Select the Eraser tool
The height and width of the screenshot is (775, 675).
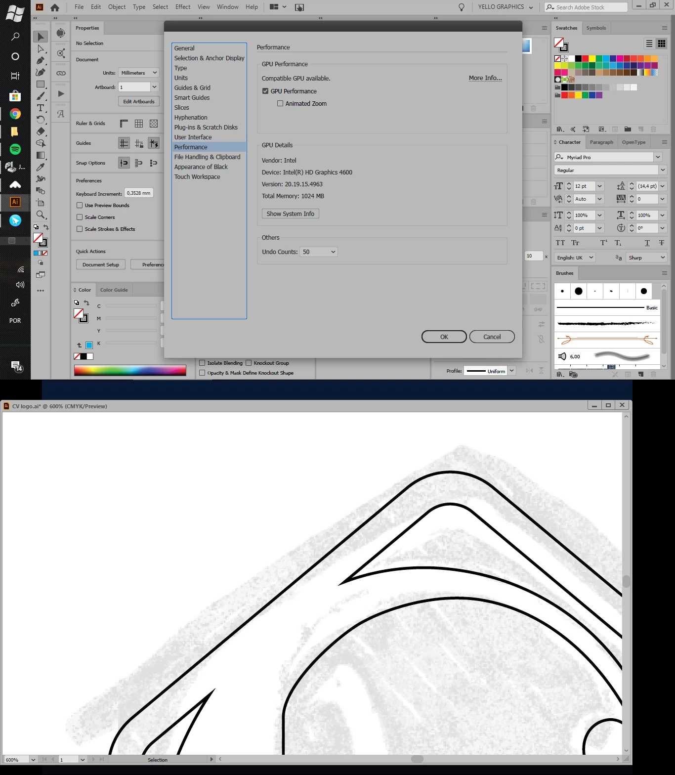tap(41, 131)
